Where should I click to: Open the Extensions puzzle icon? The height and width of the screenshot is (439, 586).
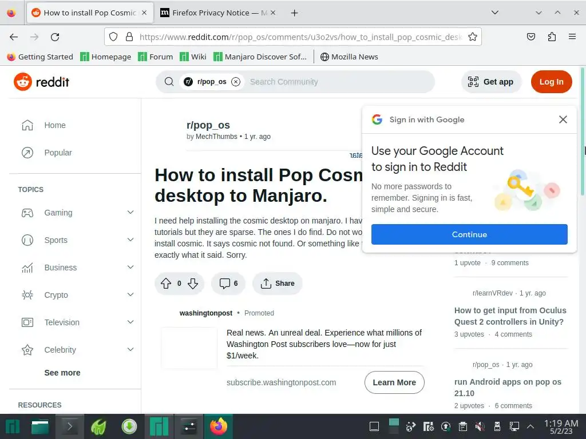point(552,37)
